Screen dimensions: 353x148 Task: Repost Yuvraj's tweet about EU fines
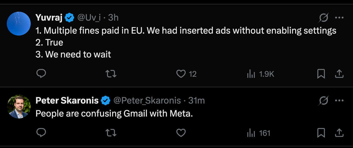coord(111,74)
